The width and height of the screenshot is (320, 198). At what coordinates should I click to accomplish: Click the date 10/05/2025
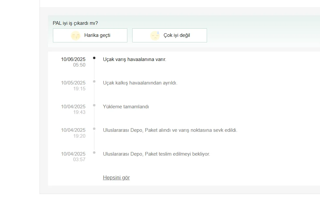[x=73, y=83]
